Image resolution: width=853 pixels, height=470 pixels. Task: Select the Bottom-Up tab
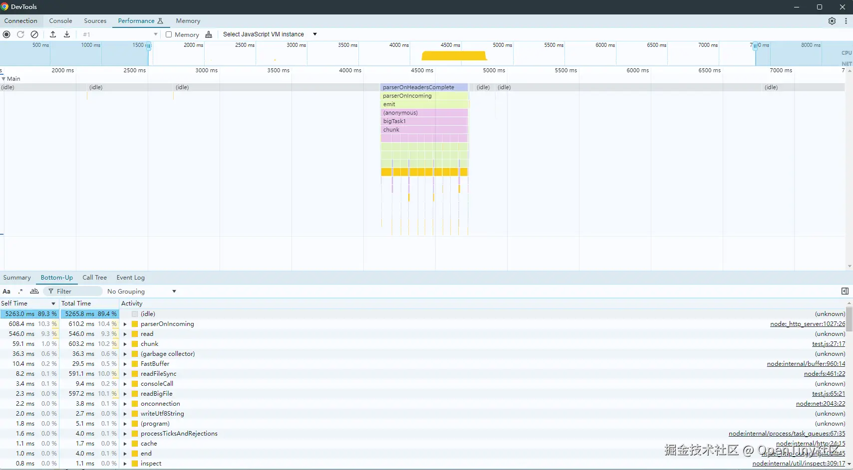pyautogui.click(x=57, y=278)
